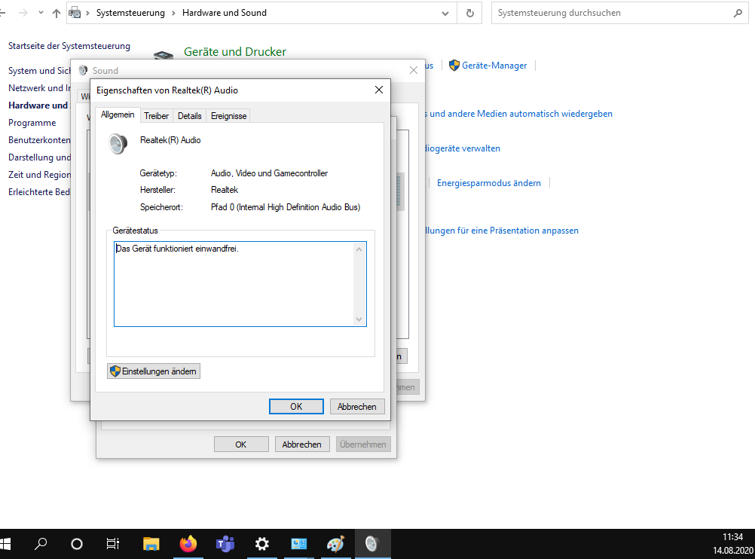Click the Gerätestatus scrollbar down arrow
This screenshot has height=559, width=755.
coord(359,319)
